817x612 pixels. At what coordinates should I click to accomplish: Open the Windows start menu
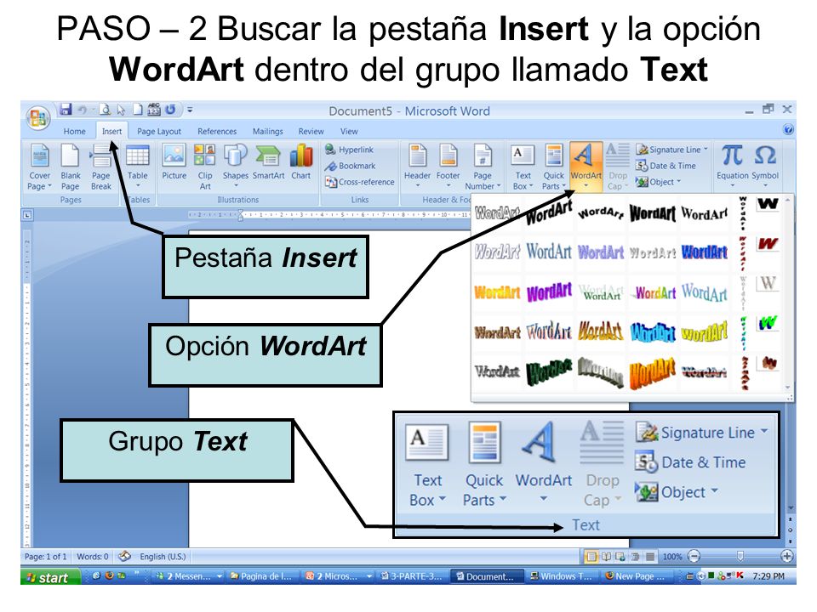(x=50, y=576)
